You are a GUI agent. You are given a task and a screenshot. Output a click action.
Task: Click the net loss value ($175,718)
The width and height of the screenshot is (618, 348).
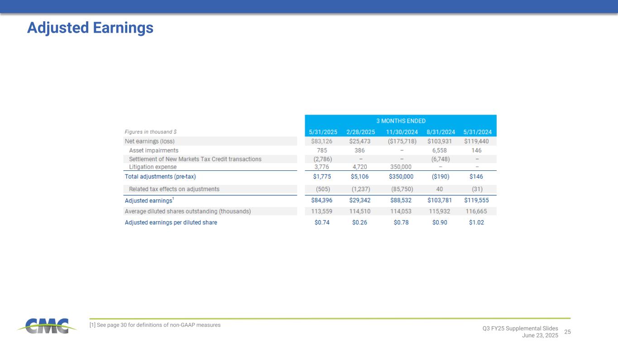click(401, 141)
